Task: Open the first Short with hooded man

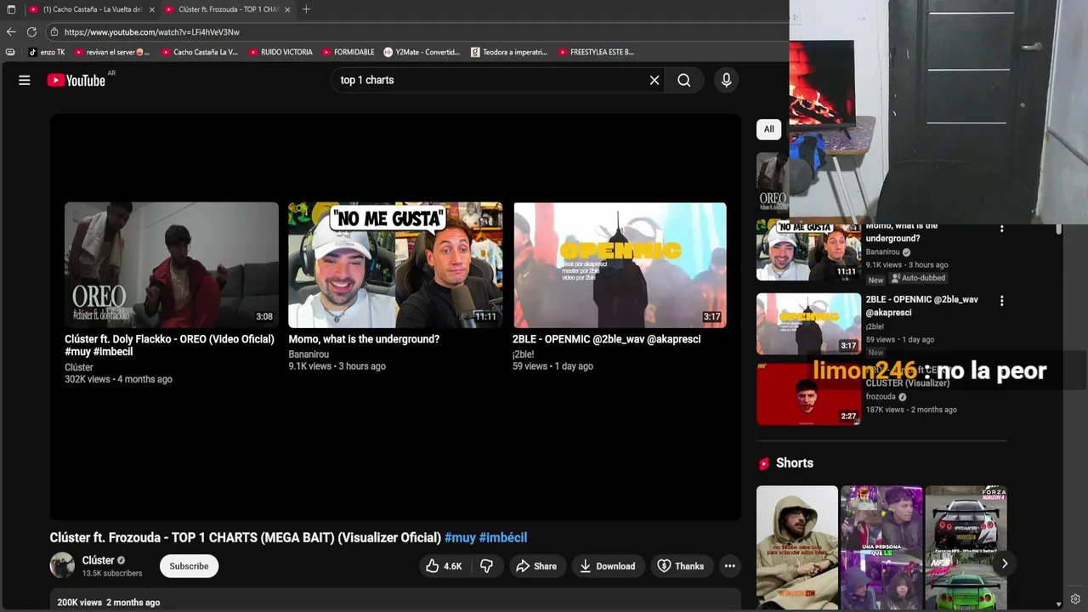Action: click(797, 547)
